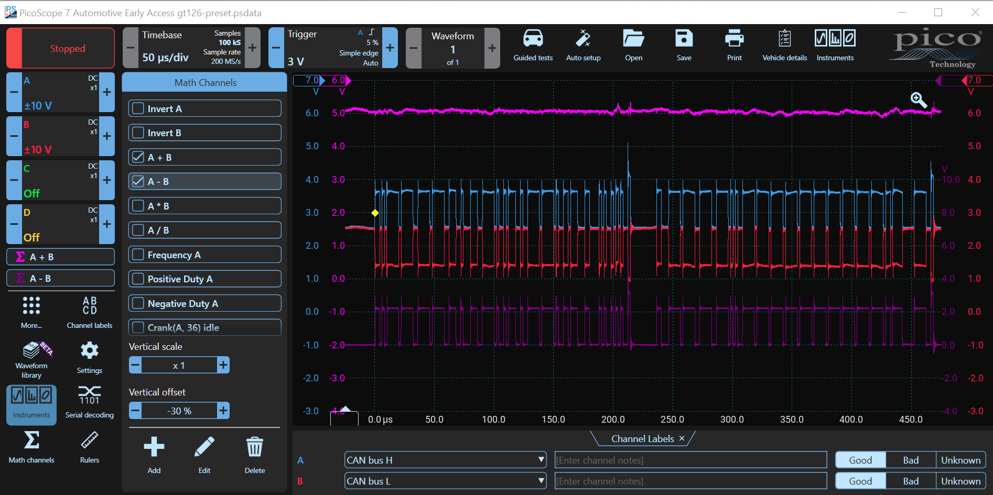Open channel D settings (Off)
Screen dimensions: 993x495
60,224
